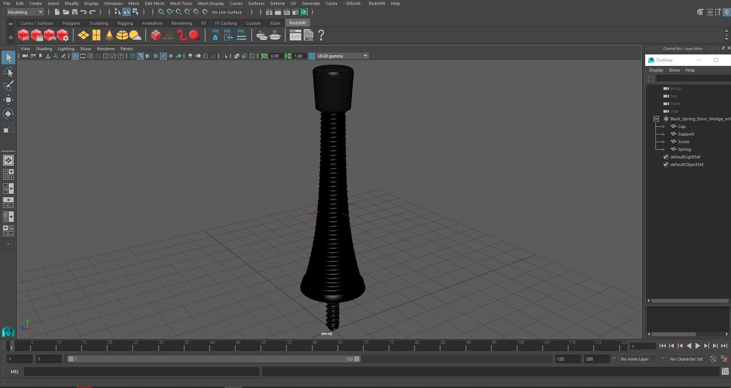Select the Spring node in Outliner
Viewport: 731px width, 388px height.
(684, 149)
